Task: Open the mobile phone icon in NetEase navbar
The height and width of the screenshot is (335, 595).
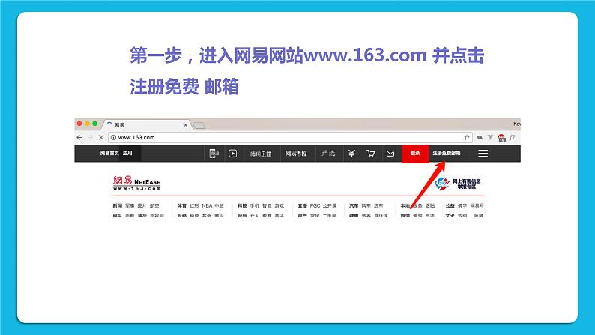Action: click(214, 154)
